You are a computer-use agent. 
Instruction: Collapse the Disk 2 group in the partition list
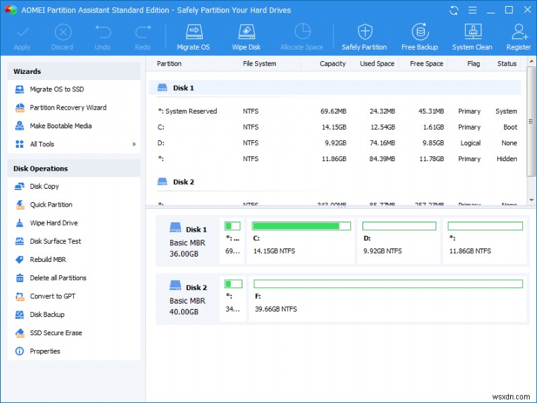(162, 182)
